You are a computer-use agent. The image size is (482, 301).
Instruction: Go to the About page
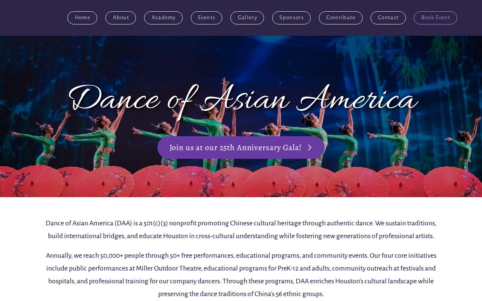click(120, 18)
